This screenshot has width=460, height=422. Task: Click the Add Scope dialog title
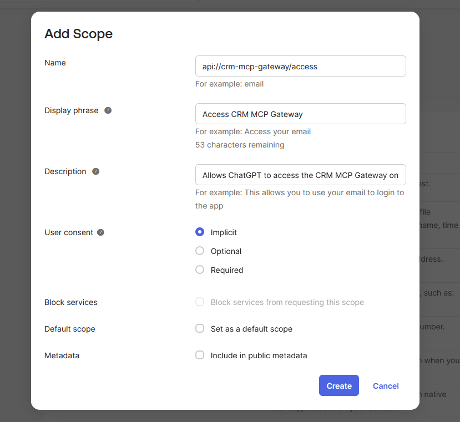78,34
